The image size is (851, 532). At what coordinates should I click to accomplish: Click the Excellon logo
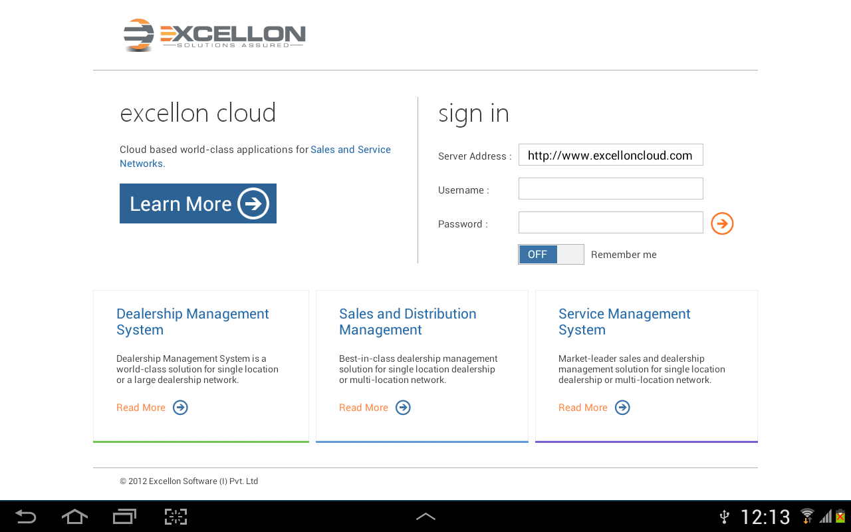[x=214, y=35]
